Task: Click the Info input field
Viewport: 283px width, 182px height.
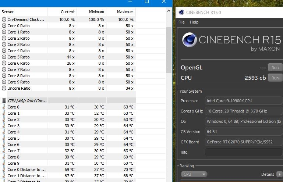Action: 243,152
